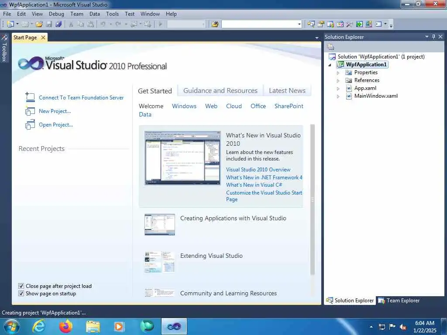Click the Start Page vertical scrollbar
Screen dimensions: 447x335
click(x=312, y=199)
